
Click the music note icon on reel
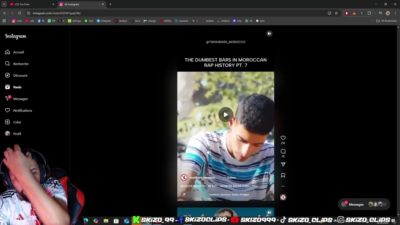(x=184, y=194)
